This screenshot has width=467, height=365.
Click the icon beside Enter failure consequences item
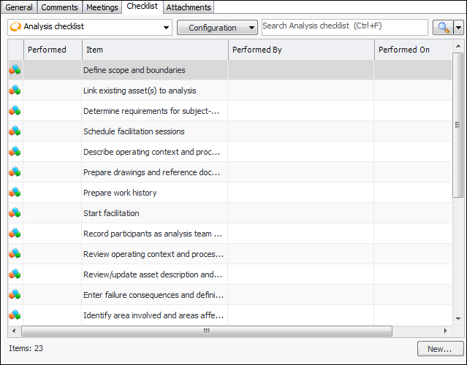pyautogui.click(x=15, y=295)
